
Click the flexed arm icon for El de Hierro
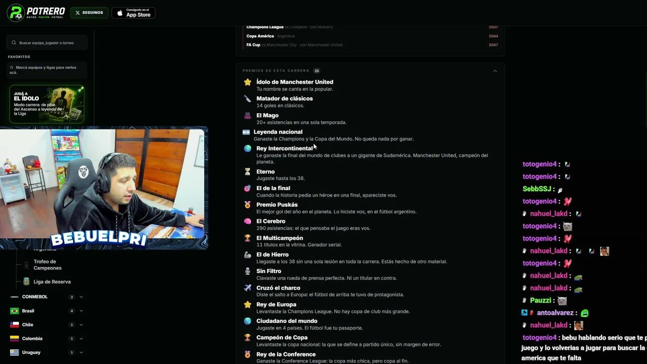247,255
